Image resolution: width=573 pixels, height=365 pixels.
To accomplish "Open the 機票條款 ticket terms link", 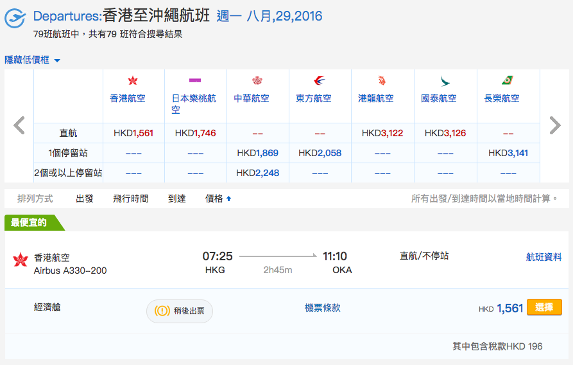I will tap(322, 308).
